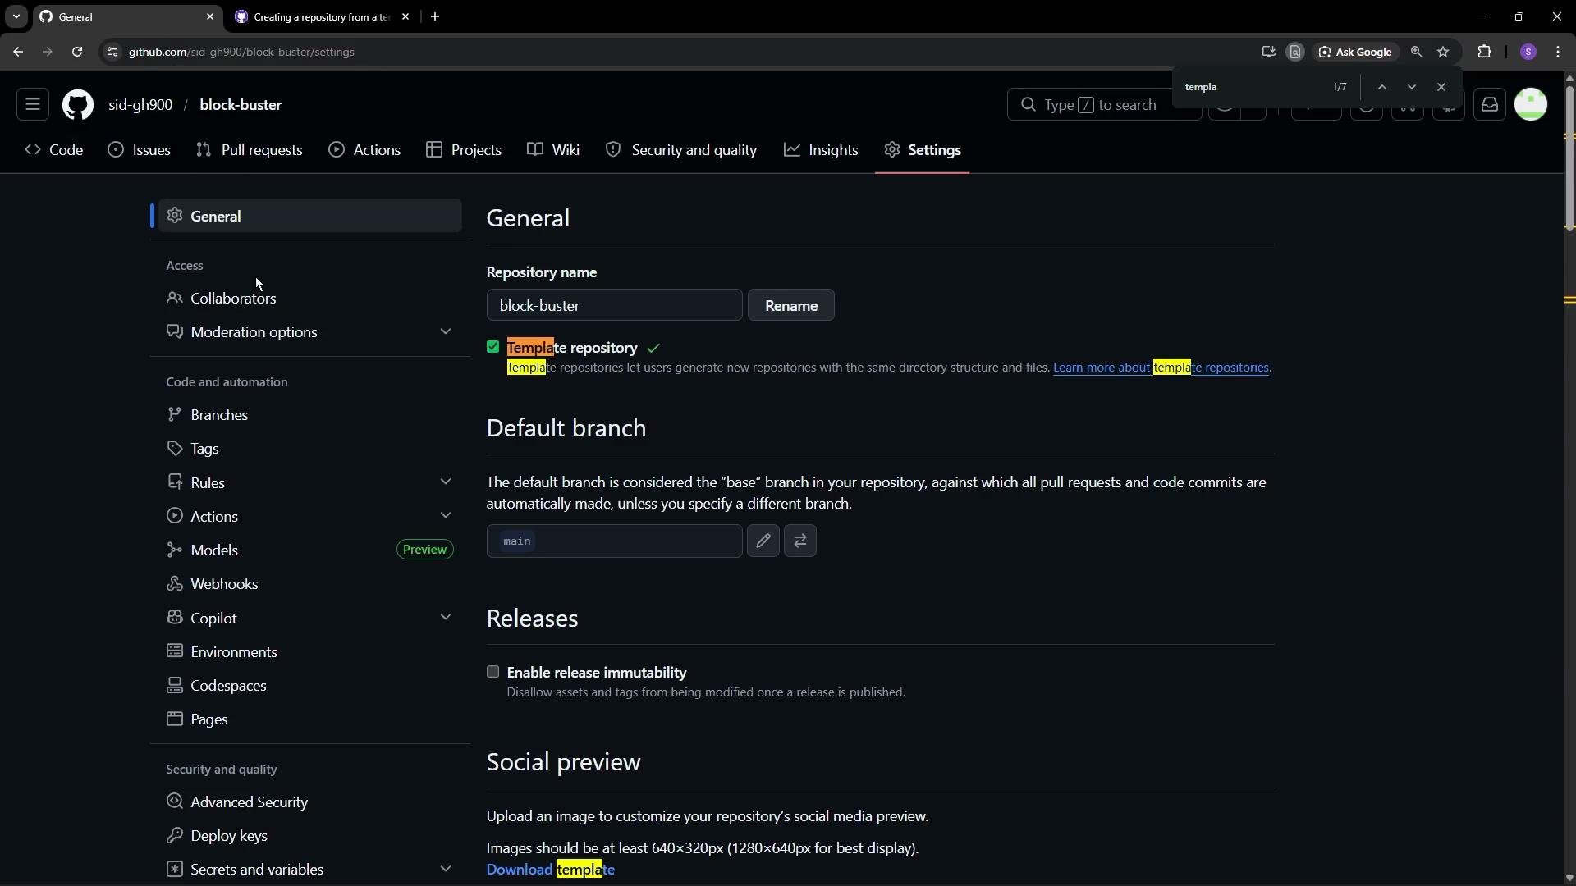The image size is (1576, 886).
Task: Open the GitHub global navigation hamburger menu
Action: coord(33,104)
